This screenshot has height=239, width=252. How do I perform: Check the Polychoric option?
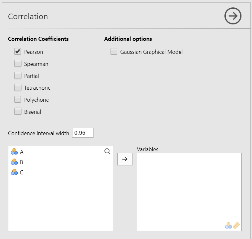[x=18, y=99]
